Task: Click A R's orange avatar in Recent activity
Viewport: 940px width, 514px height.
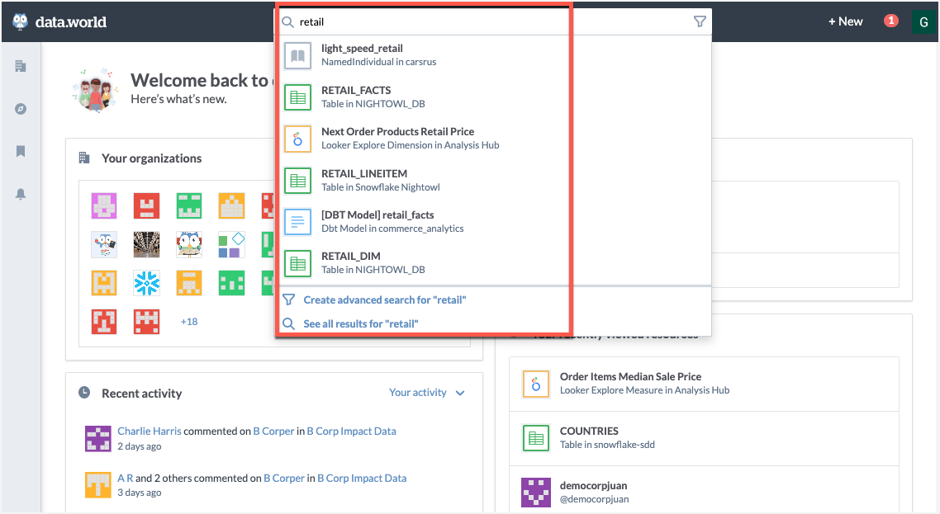Action: point(98,484)
